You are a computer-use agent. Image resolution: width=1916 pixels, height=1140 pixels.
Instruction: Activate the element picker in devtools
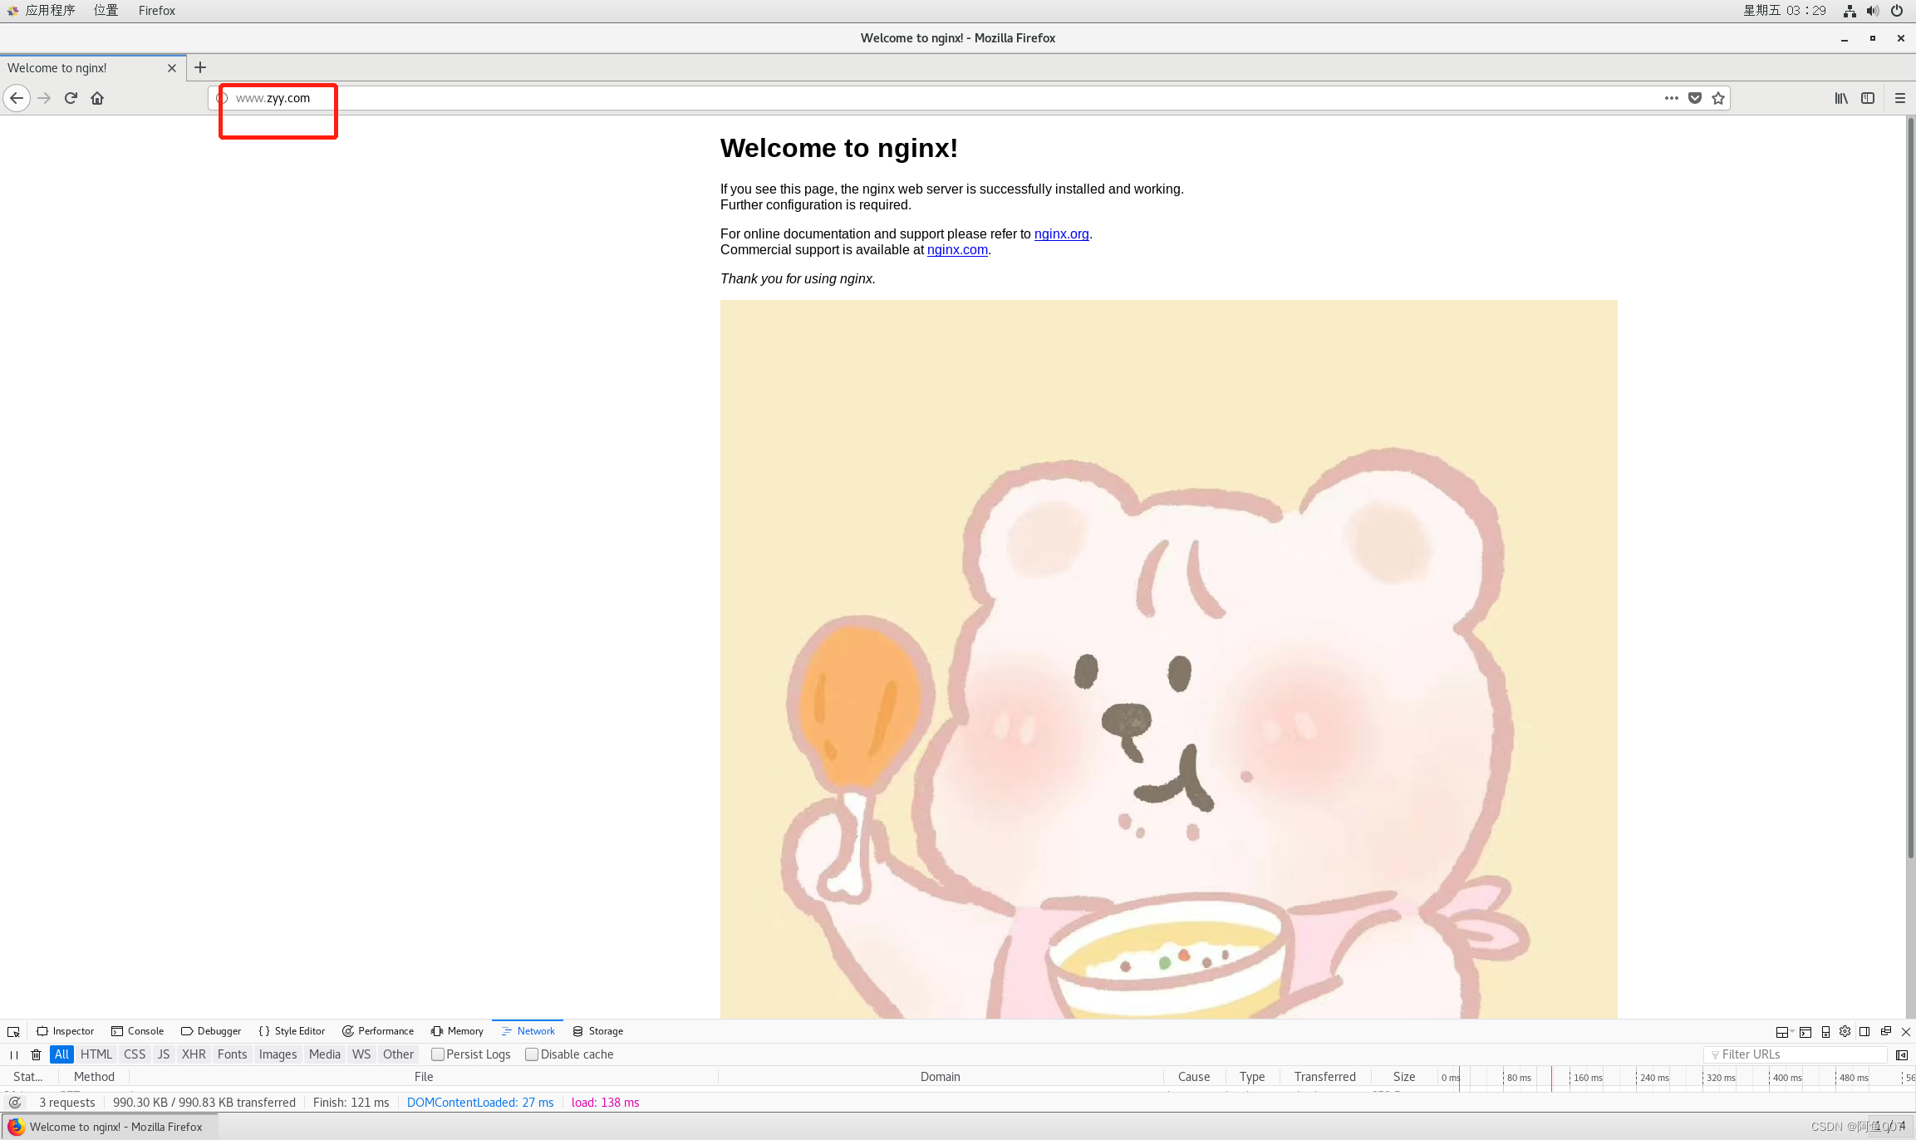(x=13, y=1031)
